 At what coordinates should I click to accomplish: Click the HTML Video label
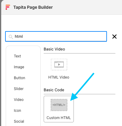tap(59, 77)
